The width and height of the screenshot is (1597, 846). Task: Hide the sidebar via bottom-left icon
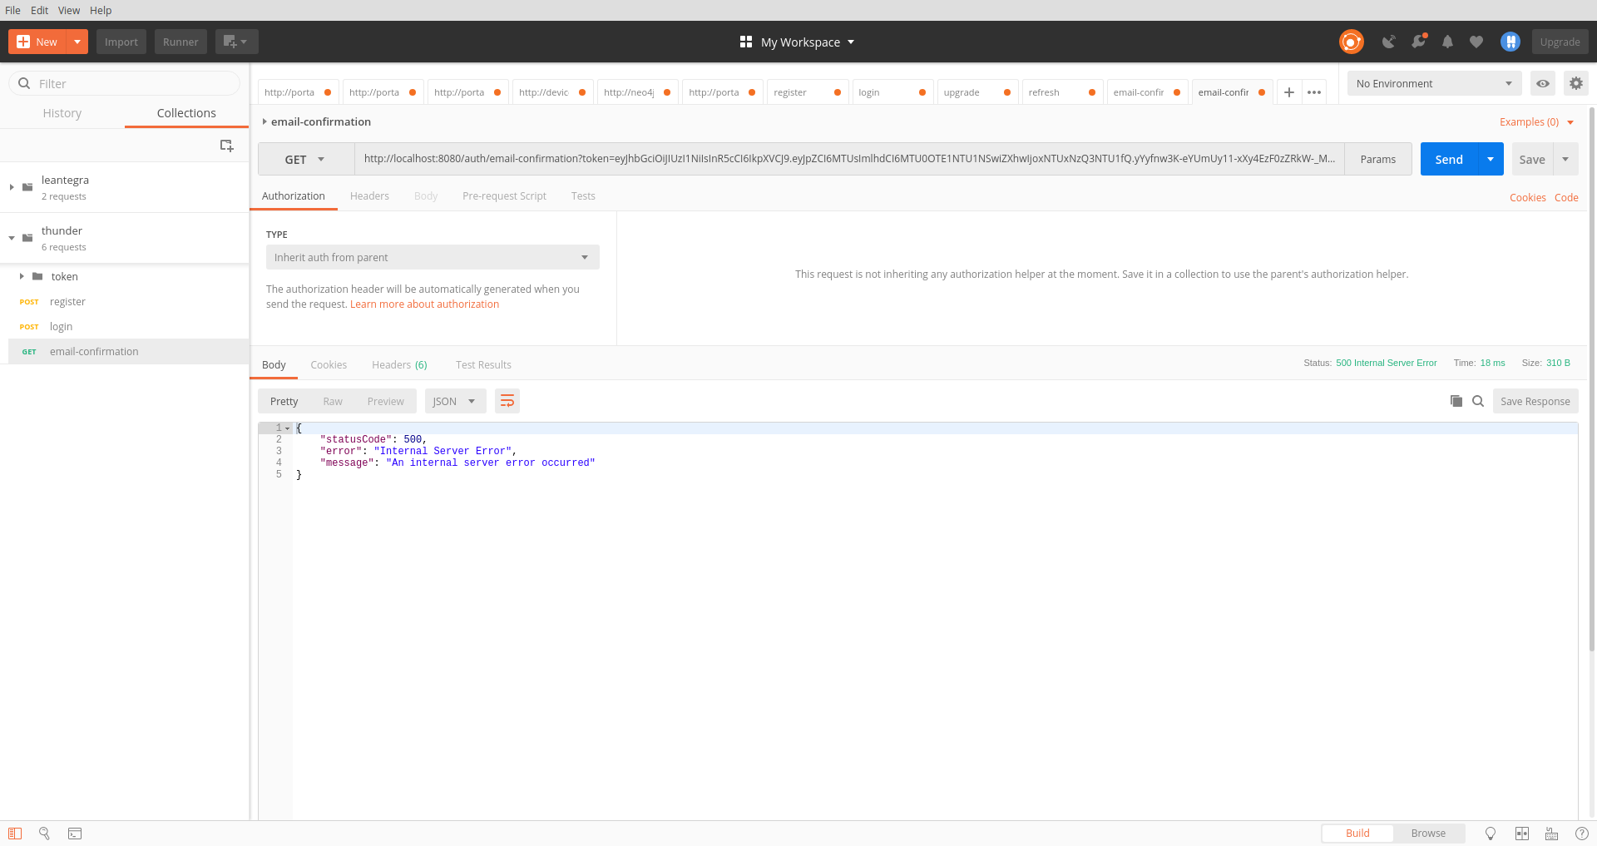15,833
